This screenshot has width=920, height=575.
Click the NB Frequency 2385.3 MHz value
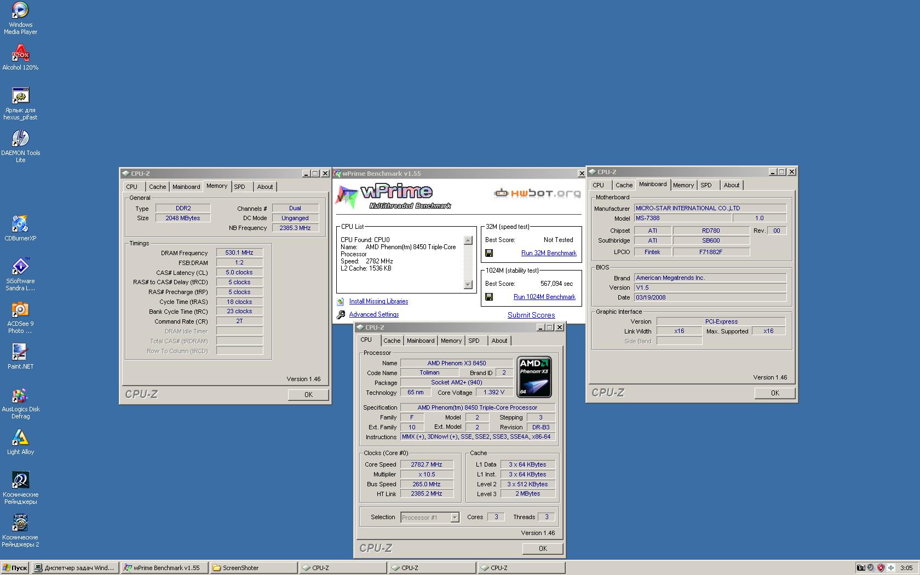pyautogui.click(x=295, y=228)
